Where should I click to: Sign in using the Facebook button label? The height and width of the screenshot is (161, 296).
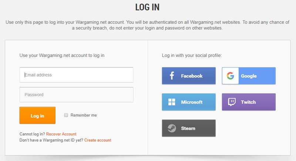tap(192, 76)
